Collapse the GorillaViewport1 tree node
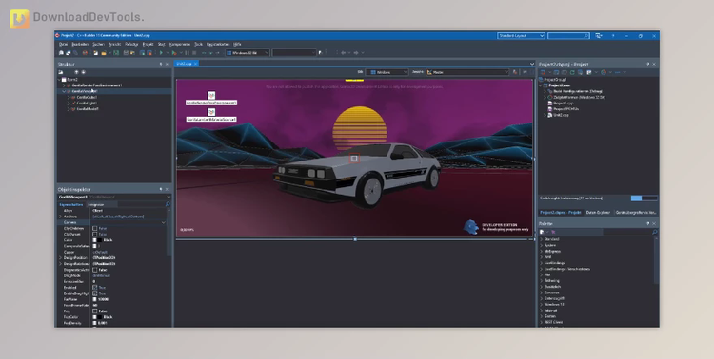Screen dimensions: 714x359 pos(64,91)
